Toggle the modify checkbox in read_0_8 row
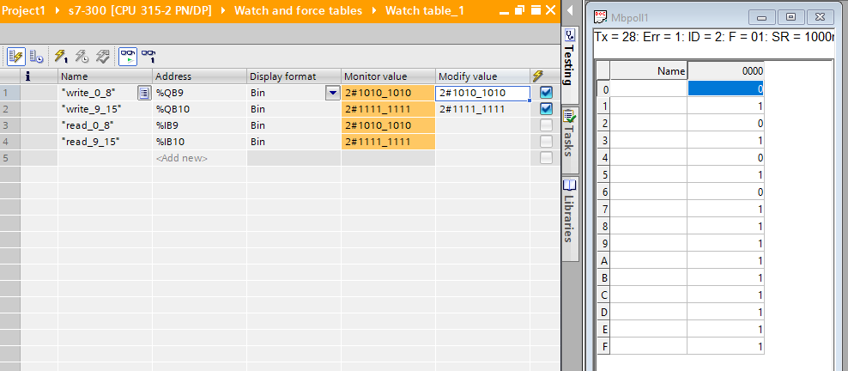 546,125
